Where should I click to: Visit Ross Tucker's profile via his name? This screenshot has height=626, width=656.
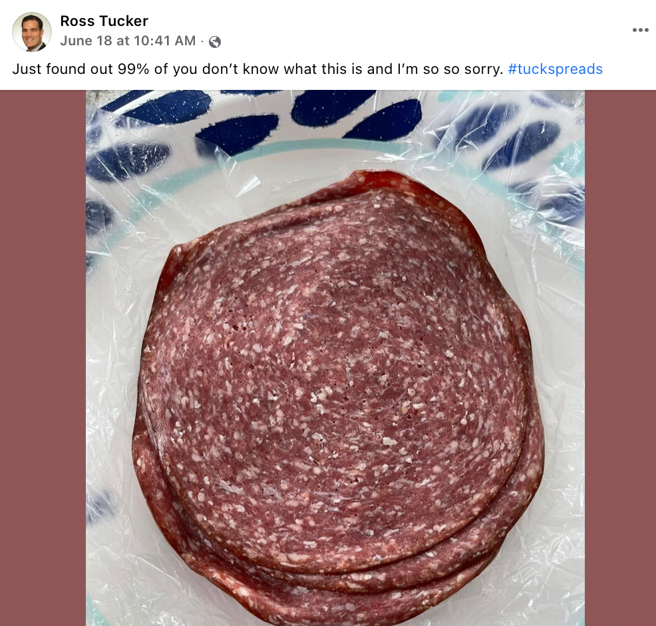click(104, 21)
